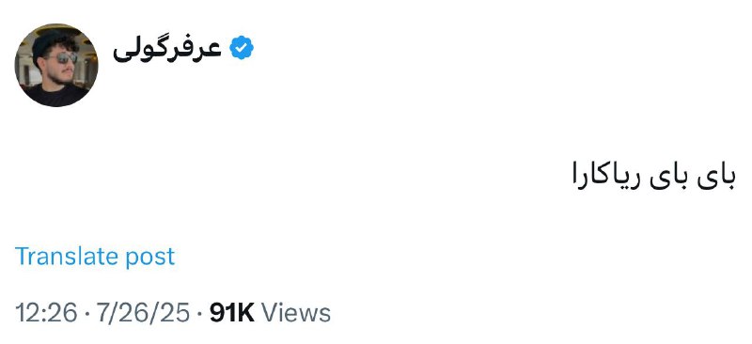Click the post date 7/26/25
Screen dimensions: 752x344
pyautogui.click(x=144, y=313)
